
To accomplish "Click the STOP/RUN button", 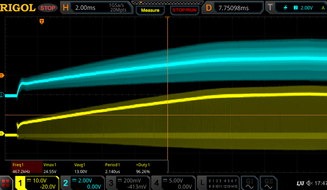I will click(x=184, y=10).
